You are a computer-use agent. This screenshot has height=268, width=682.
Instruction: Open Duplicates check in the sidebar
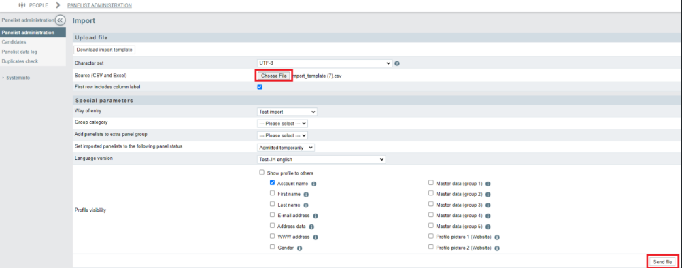20,61
